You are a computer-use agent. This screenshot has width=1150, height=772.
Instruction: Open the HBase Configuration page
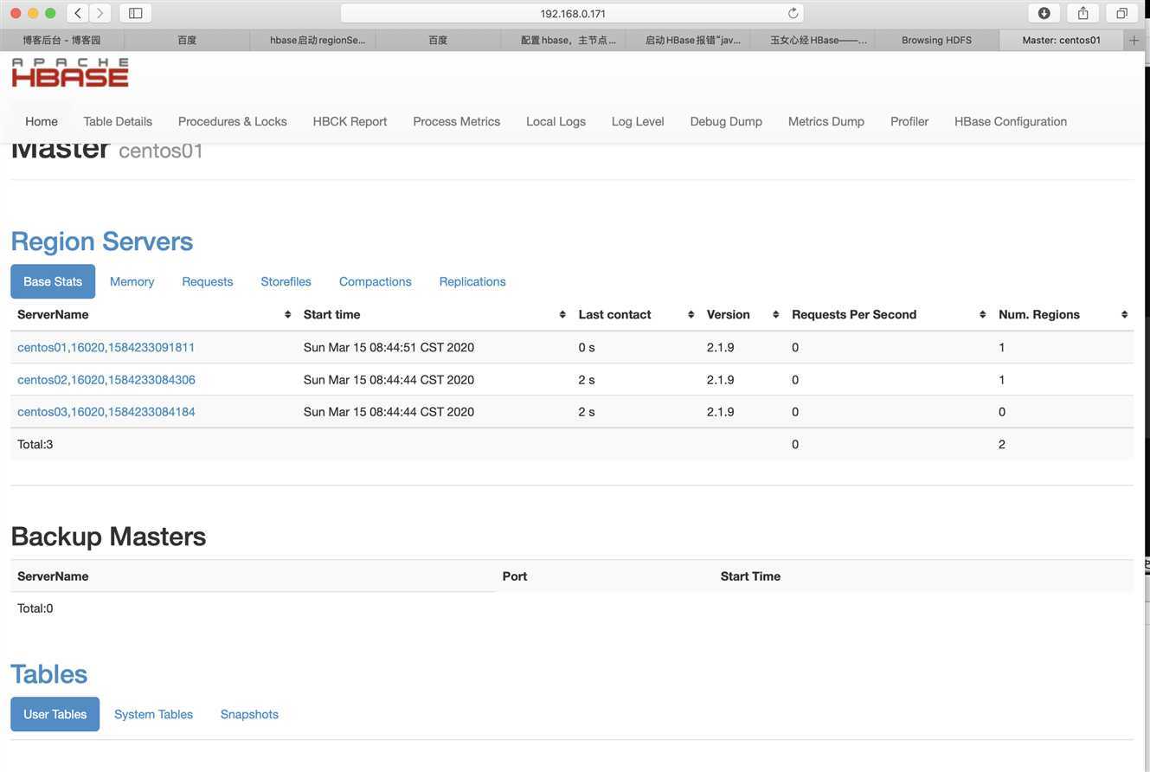point(1011,121)
